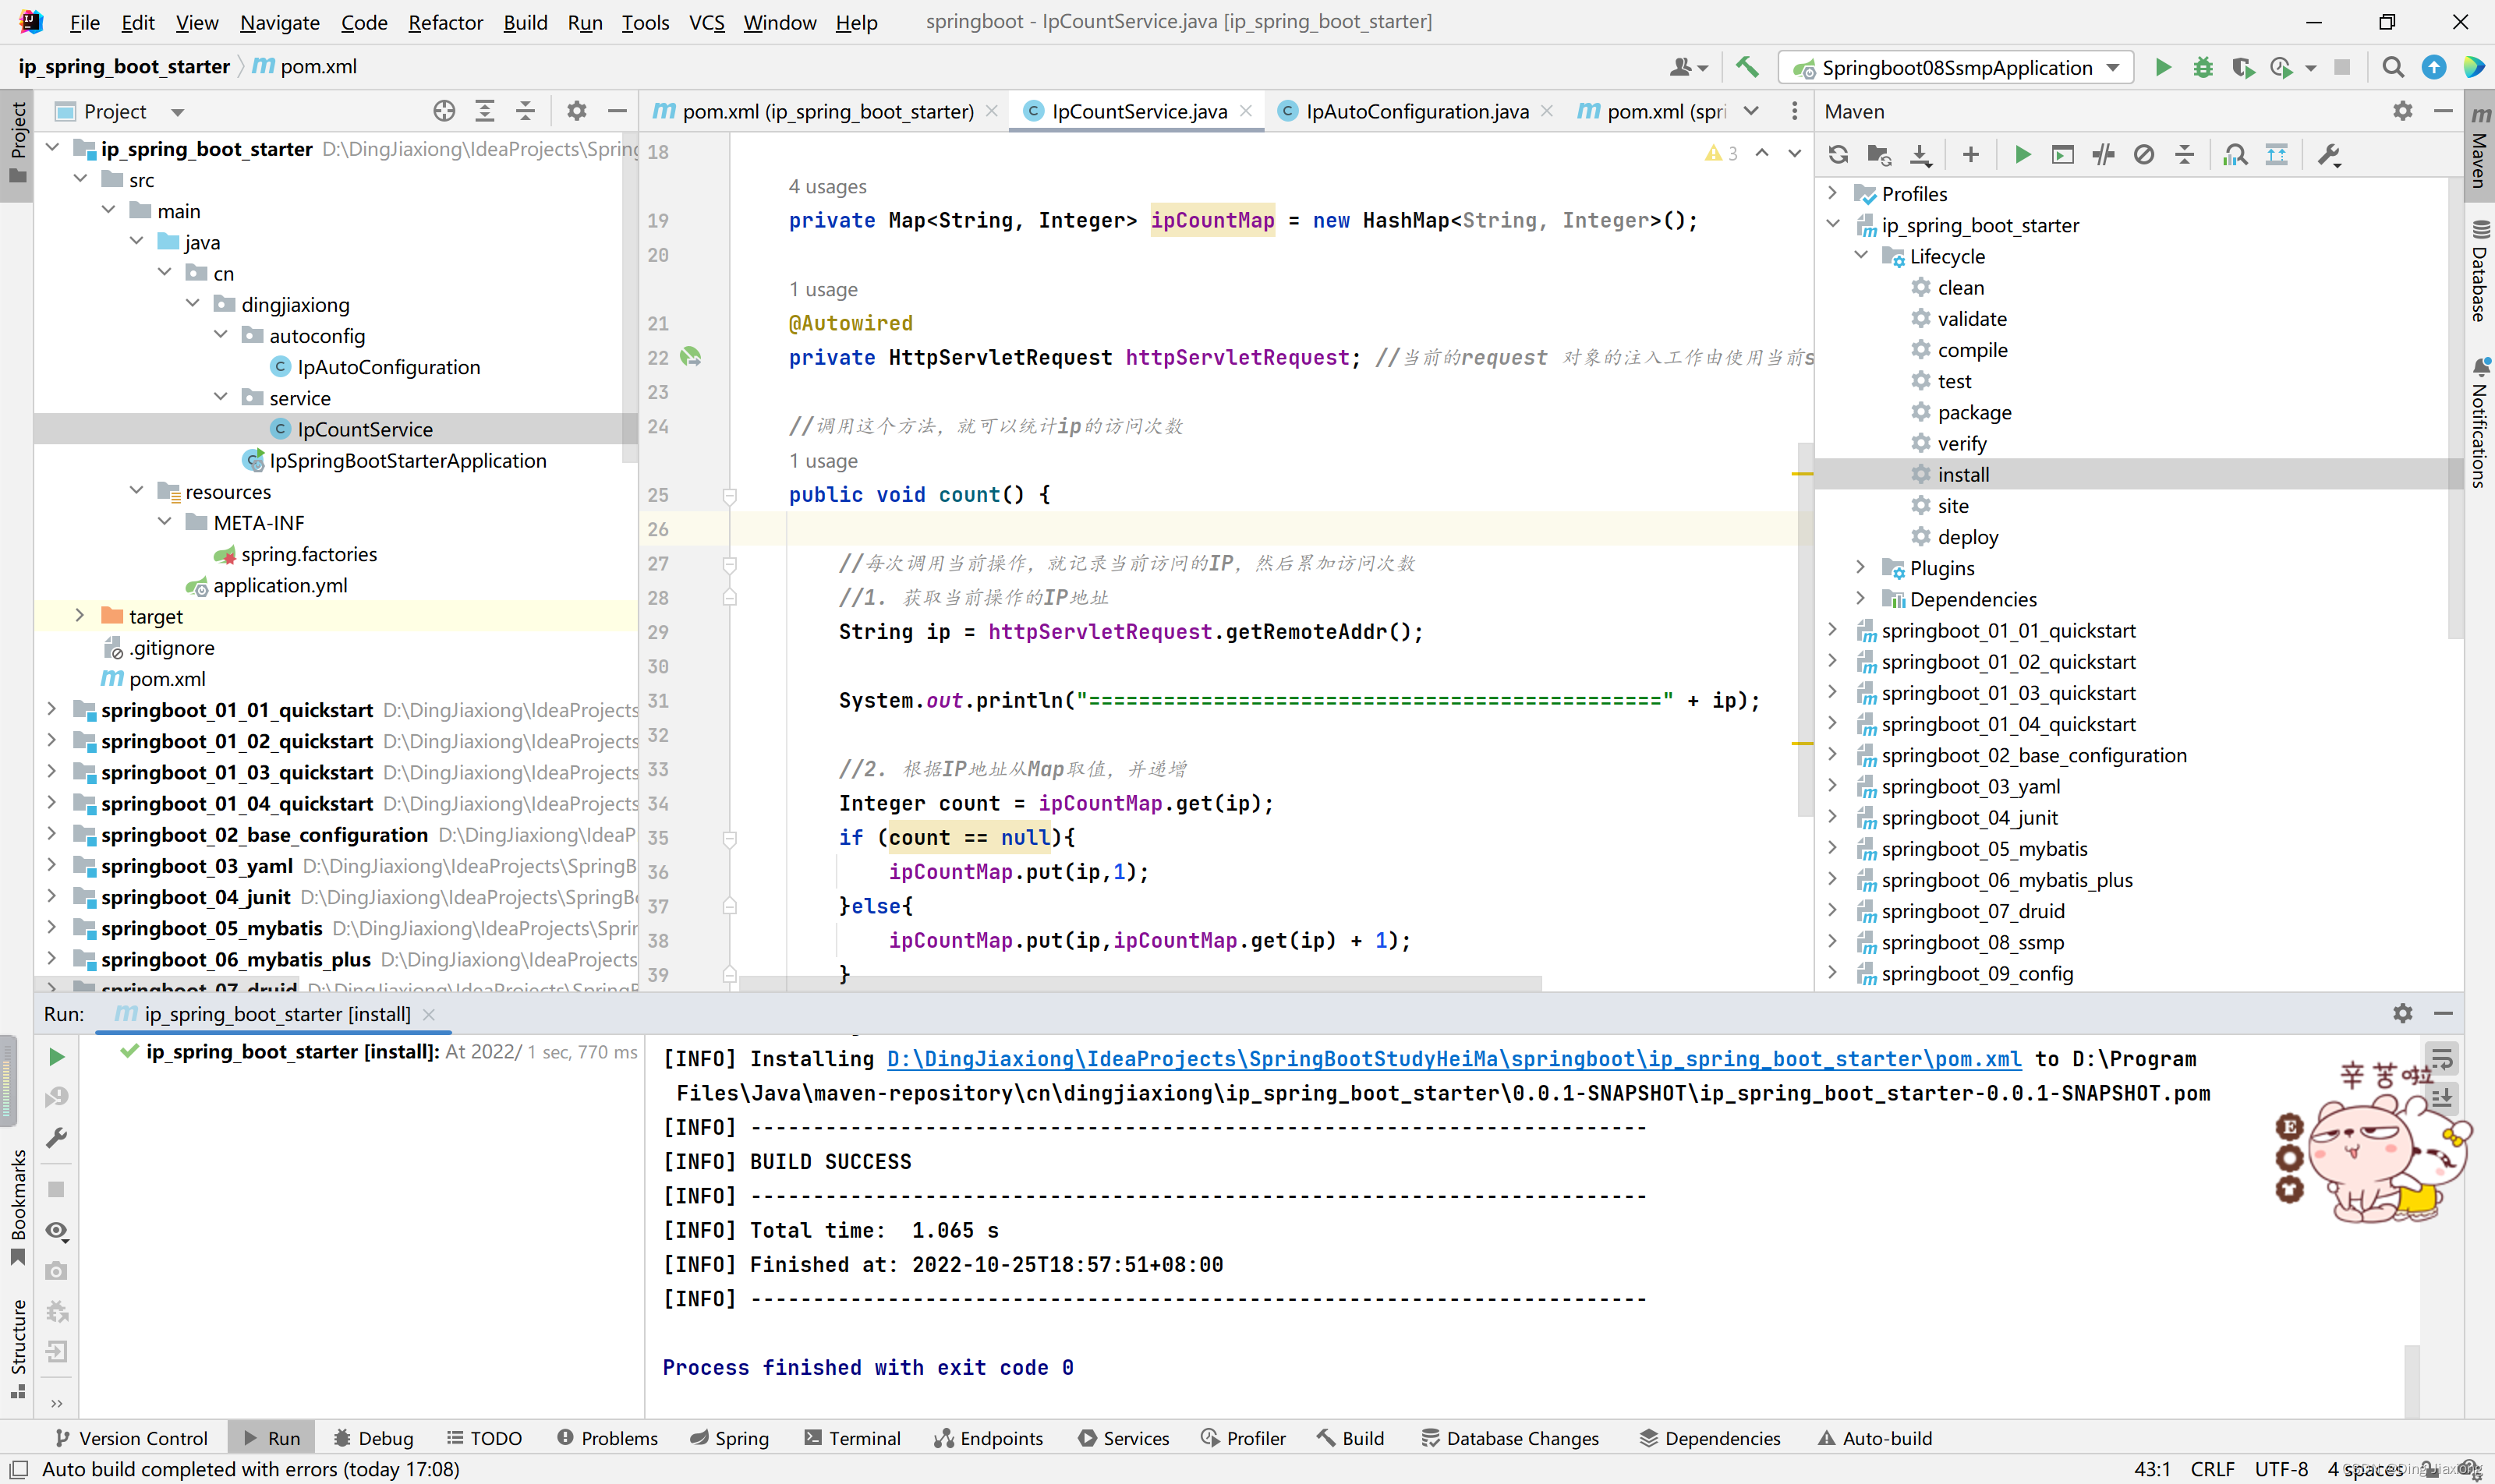This screenshot has width=2495, height=1484.
Task: Open the VCS menu
Action: click(706, 22)
